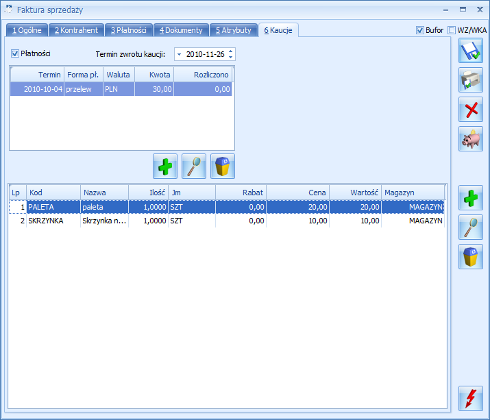Click the Waluta column header
The height and width of the screenshot is (420, 490).
pos(119,75)
